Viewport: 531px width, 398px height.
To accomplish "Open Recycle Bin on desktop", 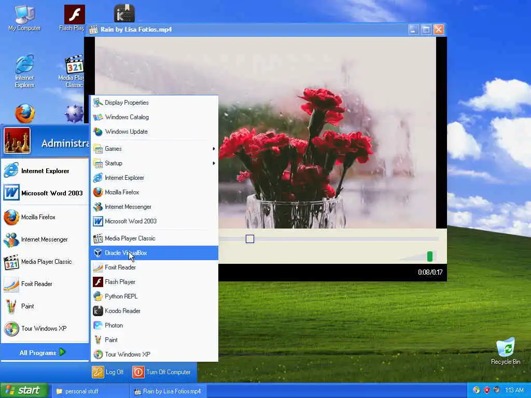I will coord(505,351).
